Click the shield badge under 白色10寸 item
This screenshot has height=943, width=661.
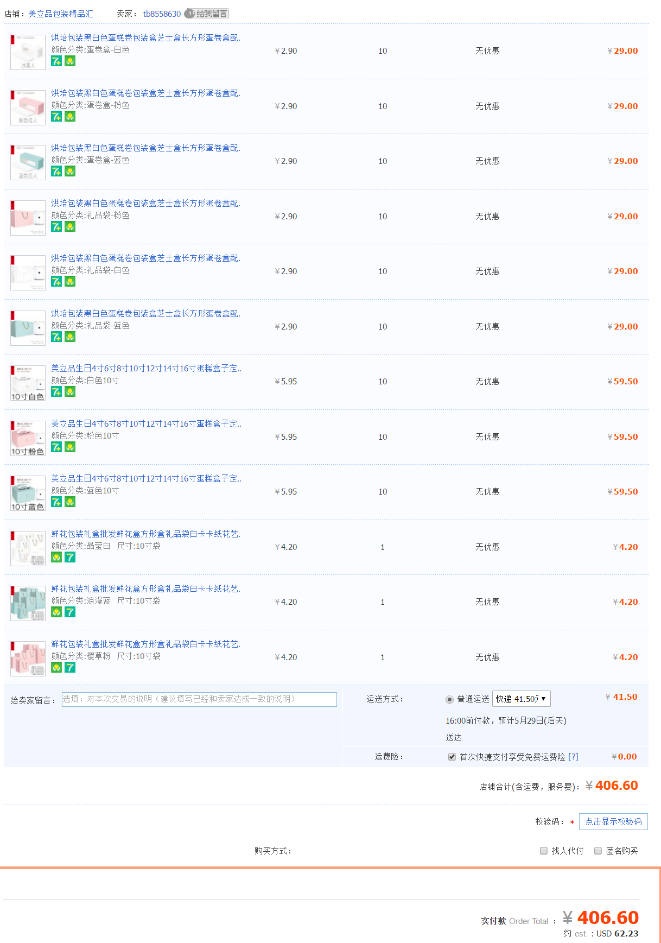coord(70,391)
